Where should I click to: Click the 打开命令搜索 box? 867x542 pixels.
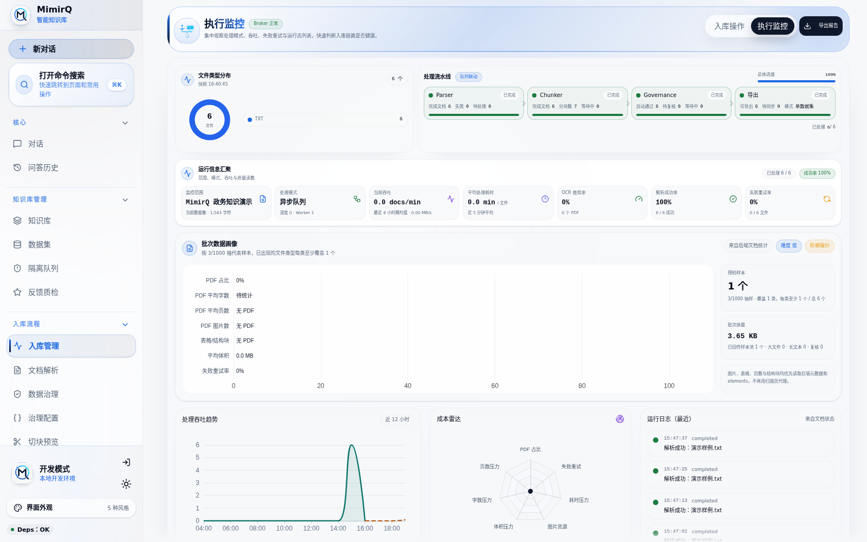(x=71, y=85)
